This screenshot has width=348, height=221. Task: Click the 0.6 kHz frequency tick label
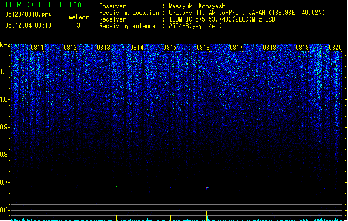click(x=4, y=210)
